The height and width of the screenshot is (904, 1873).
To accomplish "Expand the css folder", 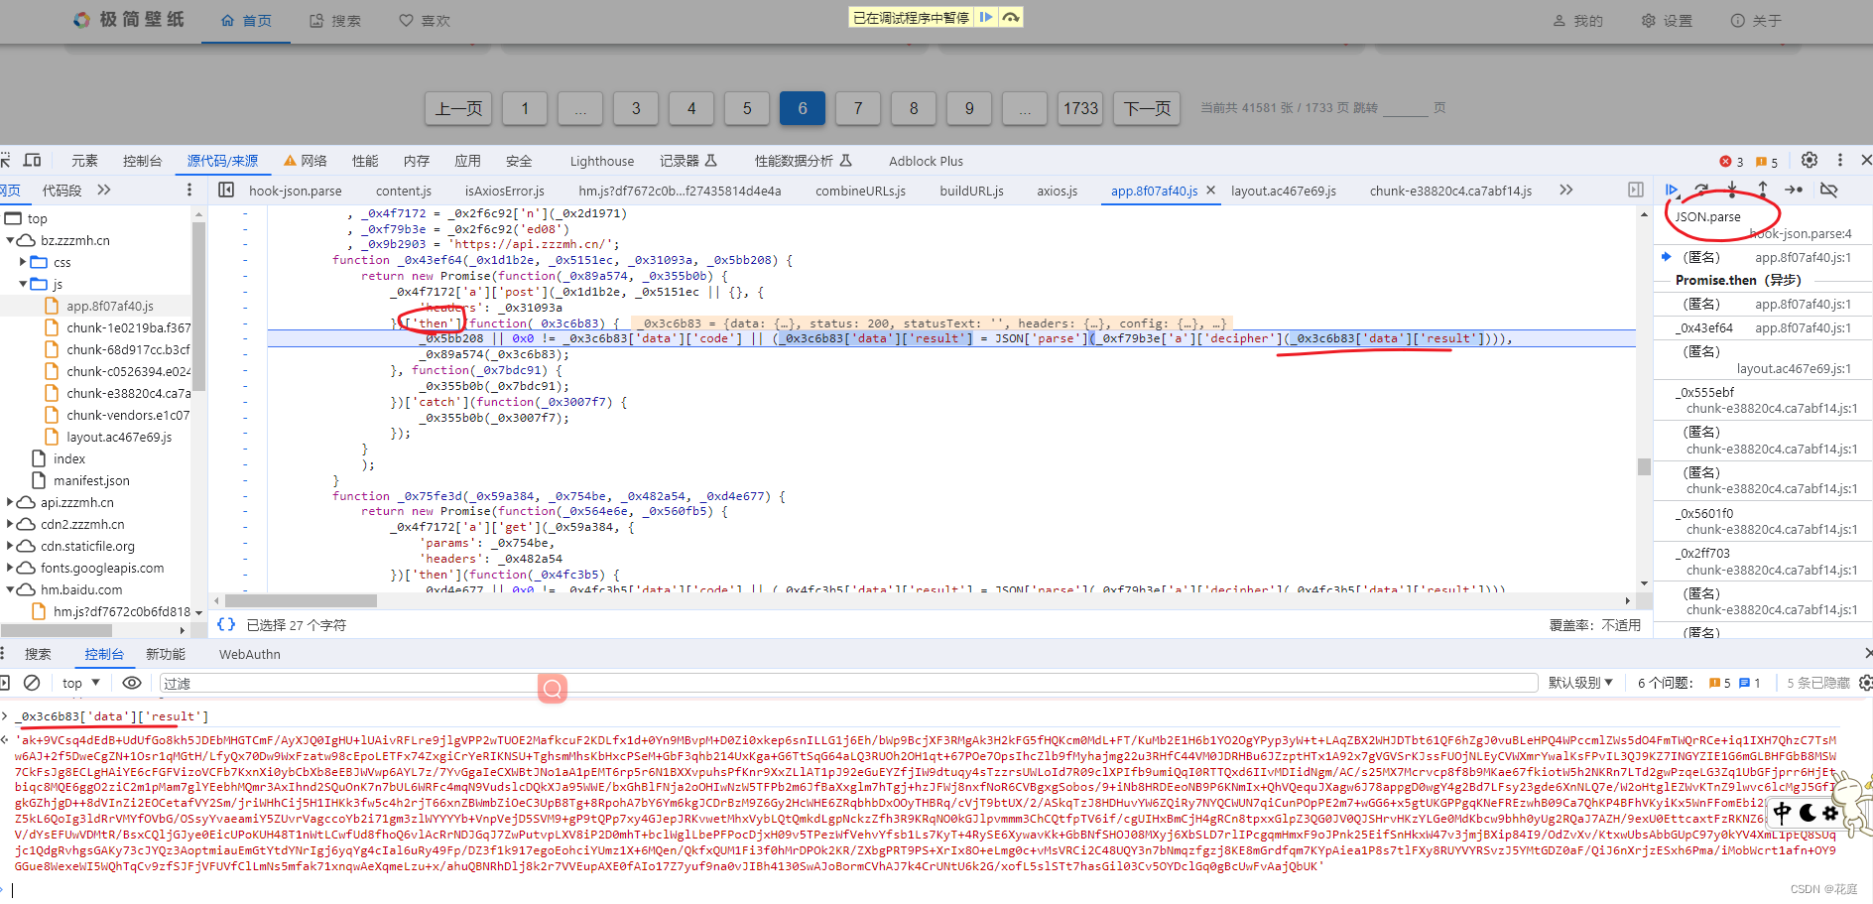I will click(23, 262).
